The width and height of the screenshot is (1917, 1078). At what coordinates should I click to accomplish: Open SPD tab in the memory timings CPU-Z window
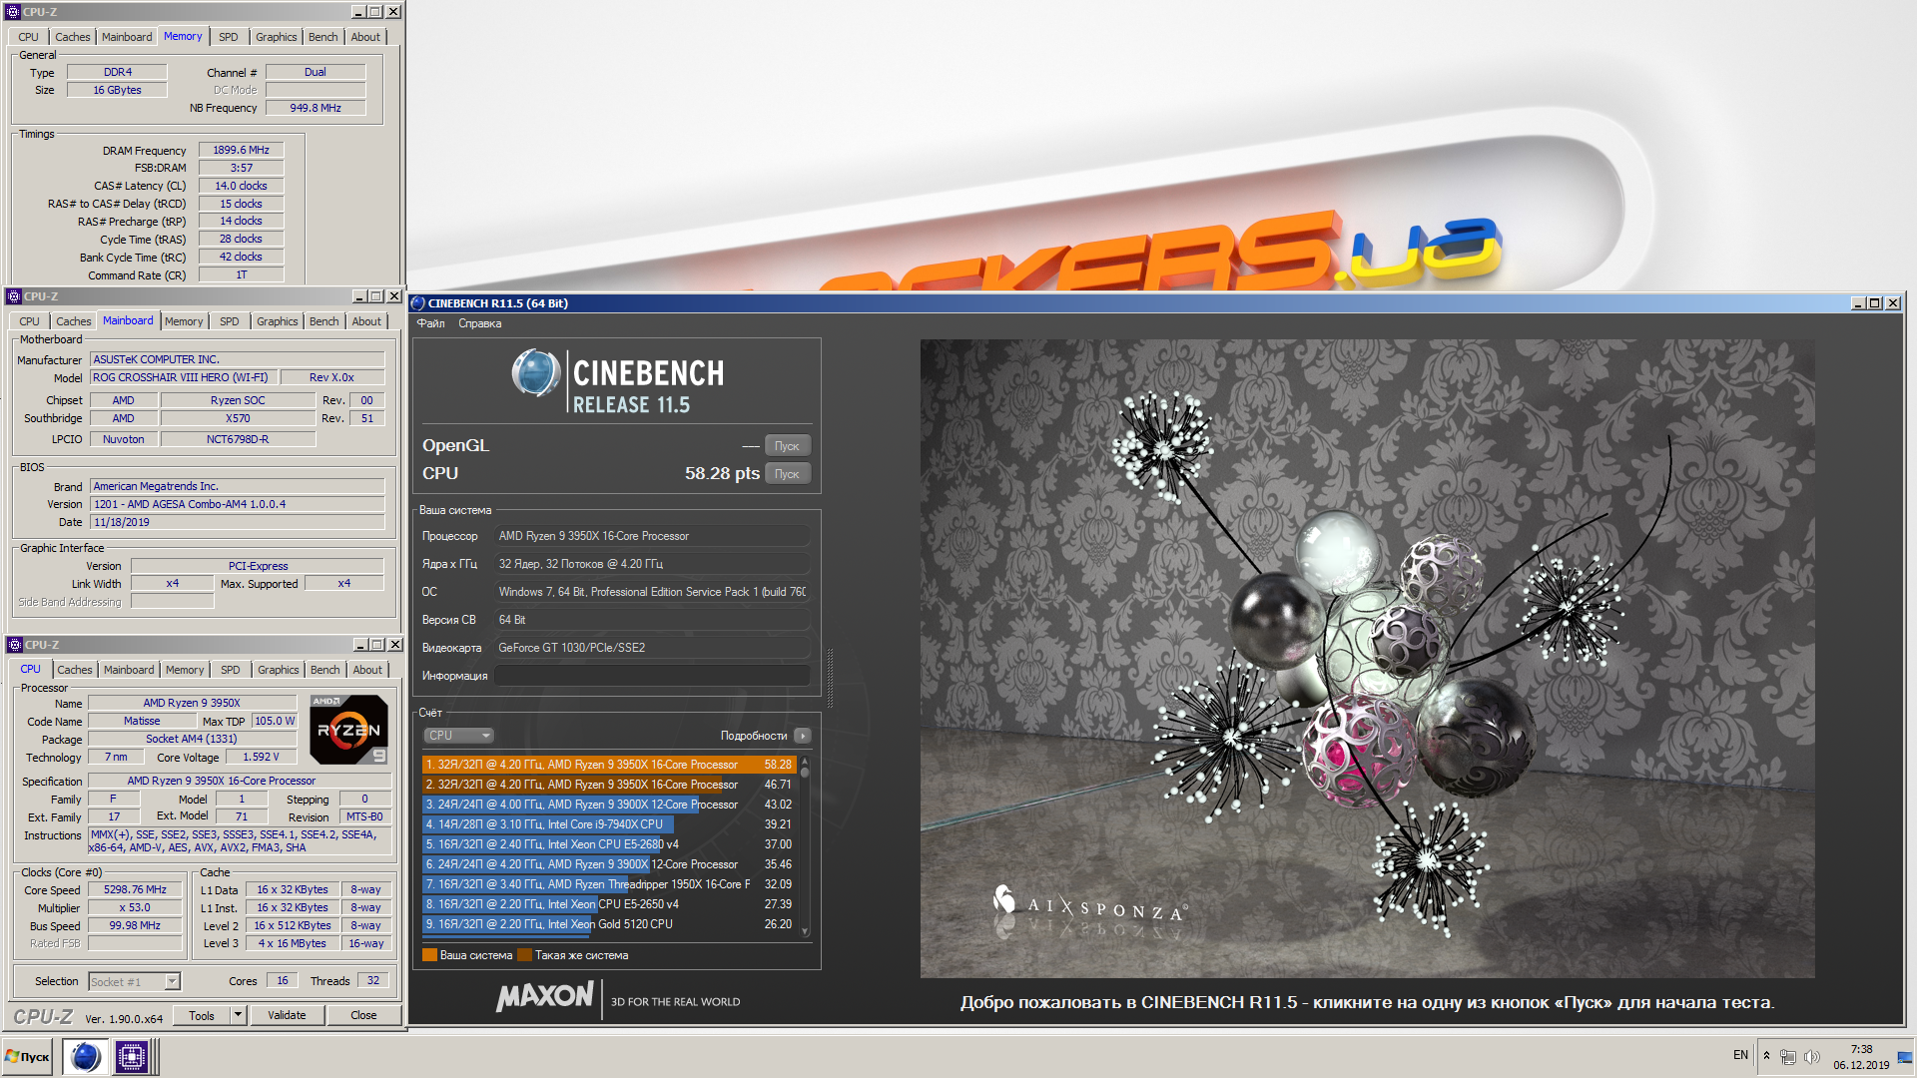tap(229, 37)
